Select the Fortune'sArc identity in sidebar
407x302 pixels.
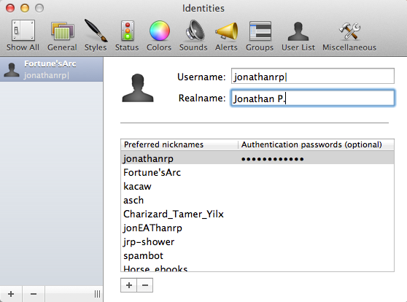point(51,69)
